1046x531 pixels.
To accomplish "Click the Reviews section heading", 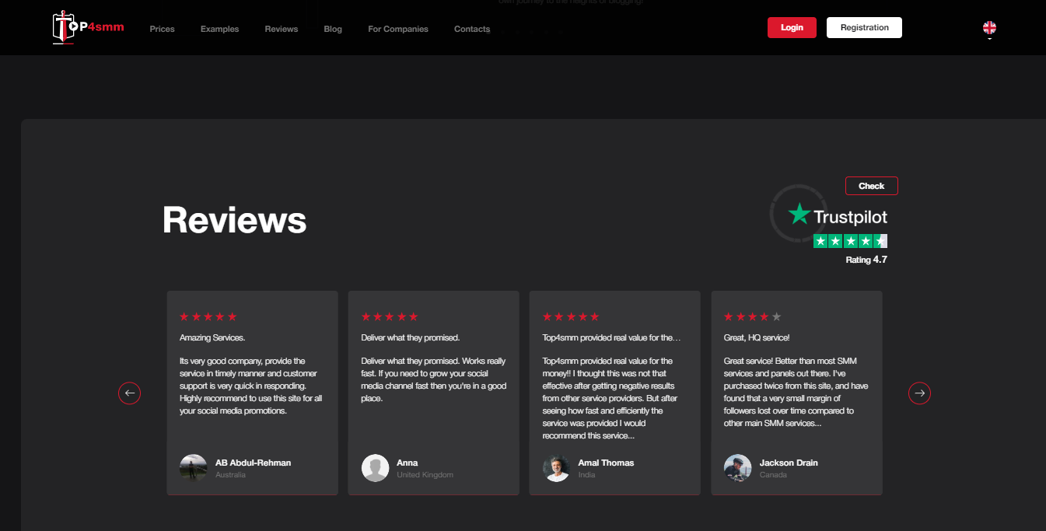I will pos(235,220).
